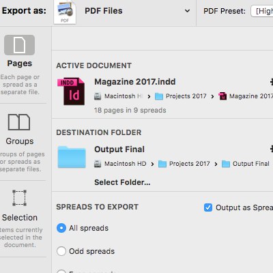The height and width of the screenshot is (273, 273).
Task: Click the DESTINATION FOLDER section heading
Action: pyautogui.click(x=99, y=132)
